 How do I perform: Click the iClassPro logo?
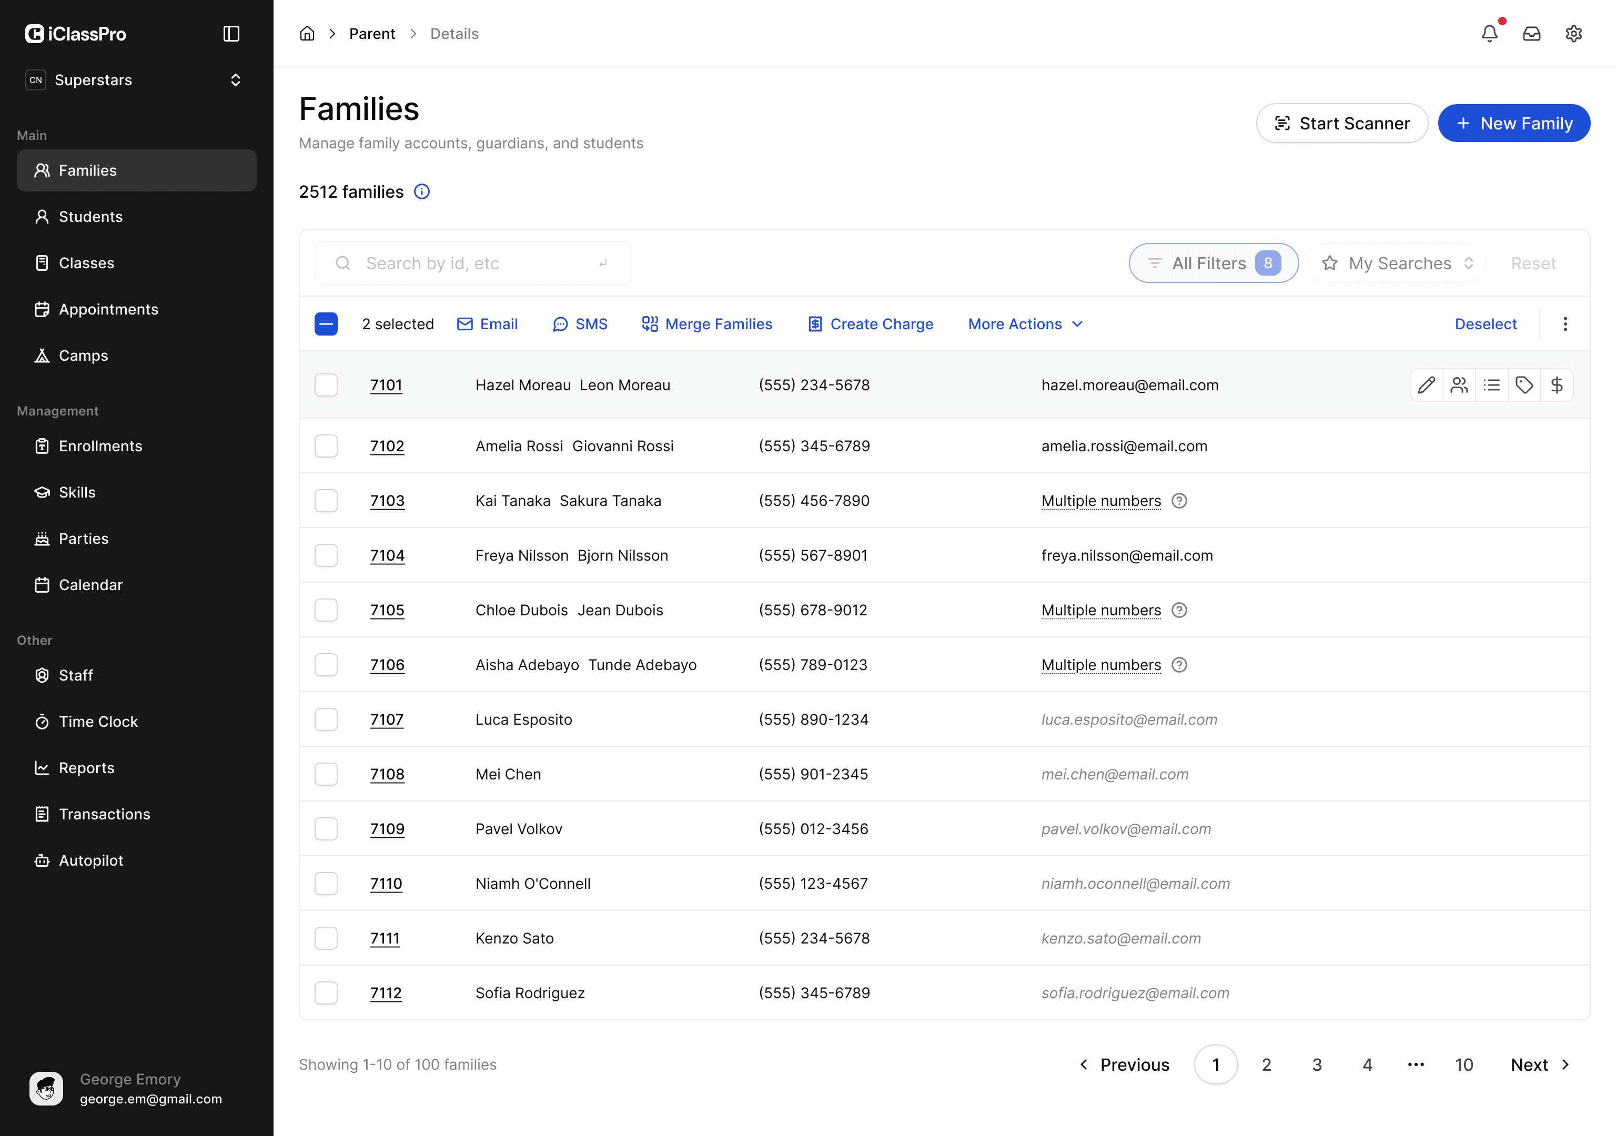click(x=76, y=34)
